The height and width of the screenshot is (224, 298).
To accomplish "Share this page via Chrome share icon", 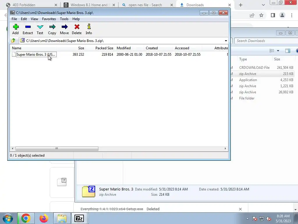I will tap(252, 15).
